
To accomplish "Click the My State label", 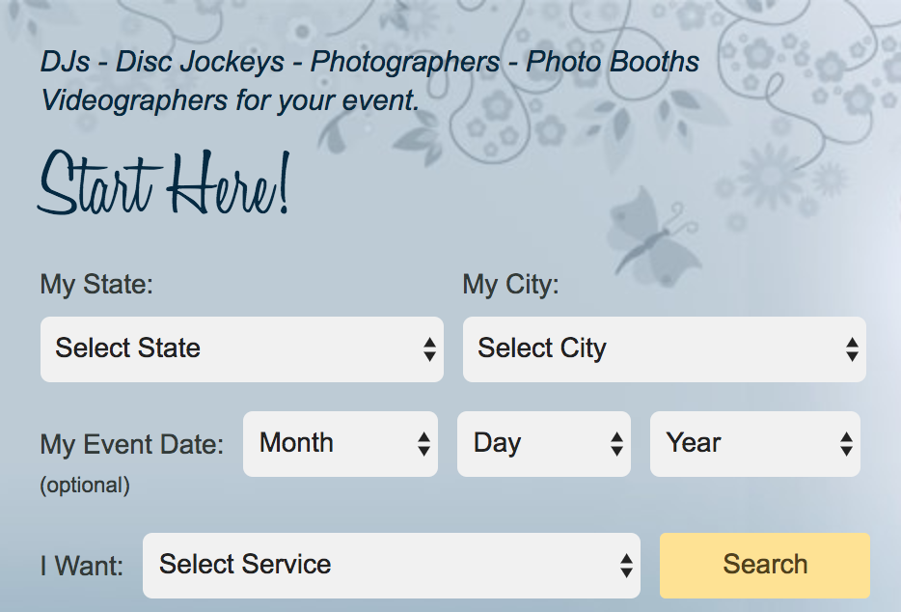I will pyautogui.click(x=96, y=285).
